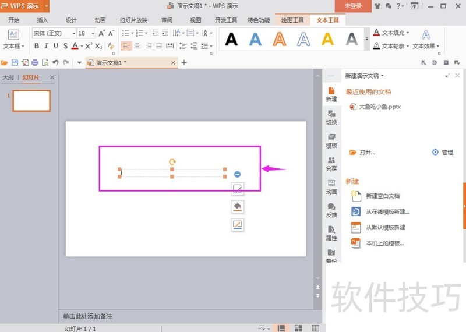Expand the font size dropdown showing 18
466x332 pixels.
pyautogui.click(x=91, y=34)
